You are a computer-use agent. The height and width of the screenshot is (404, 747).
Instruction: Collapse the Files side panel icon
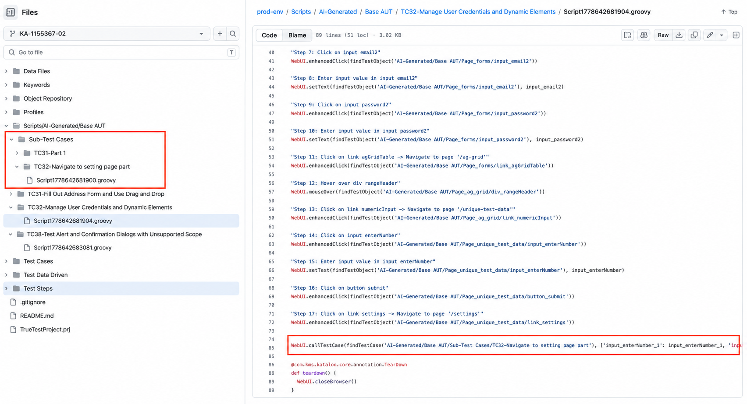[11, 12]
